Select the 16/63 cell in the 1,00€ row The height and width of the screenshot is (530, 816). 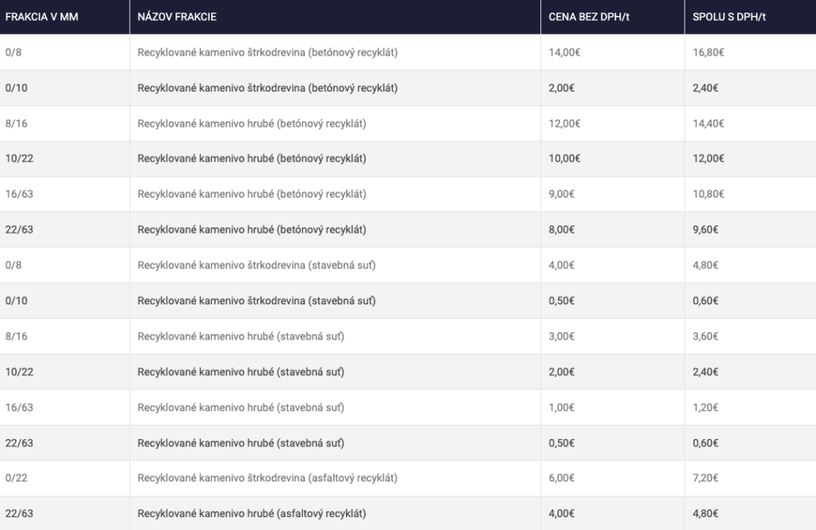pos(65,407)
